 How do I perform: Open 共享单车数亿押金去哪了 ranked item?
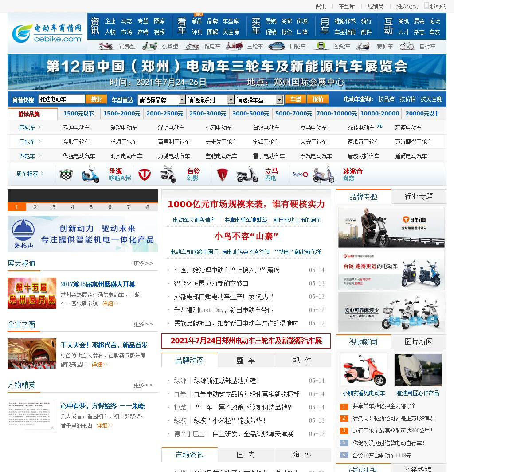pyautogui.click(x=383, y=406)
